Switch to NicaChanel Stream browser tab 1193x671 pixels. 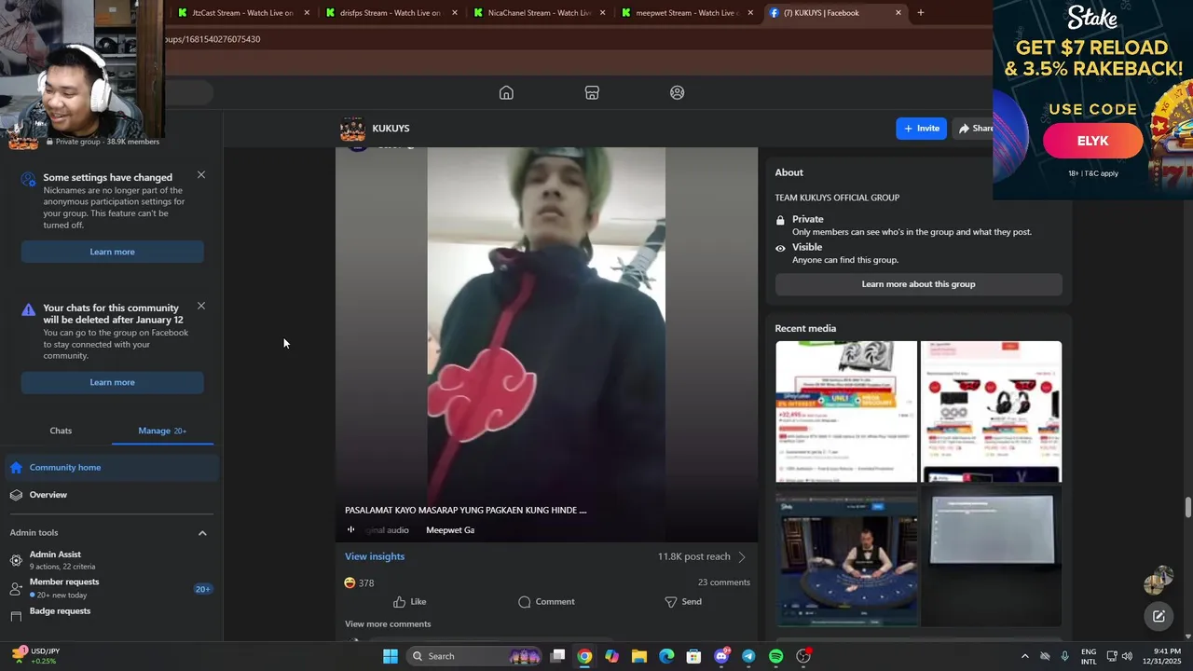coord(539,13)
